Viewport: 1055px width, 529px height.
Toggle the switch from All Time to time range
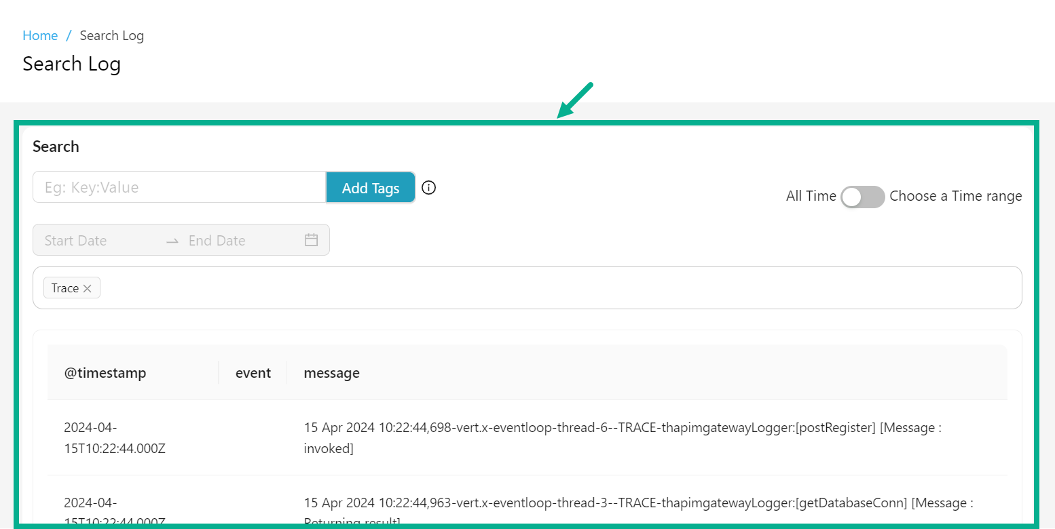coord(862,197)
